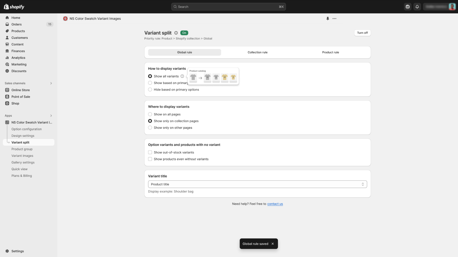Open Quick view submenu item
Viewport: 458px width, 257px height.
[x=19, y=169]
